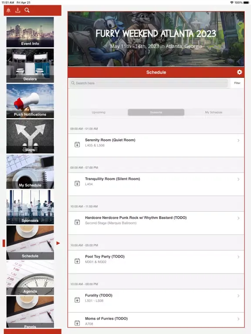The image size is (251, 334).
Task: Check the Wi-Fi status icon
Action: [x=232, y=3]
